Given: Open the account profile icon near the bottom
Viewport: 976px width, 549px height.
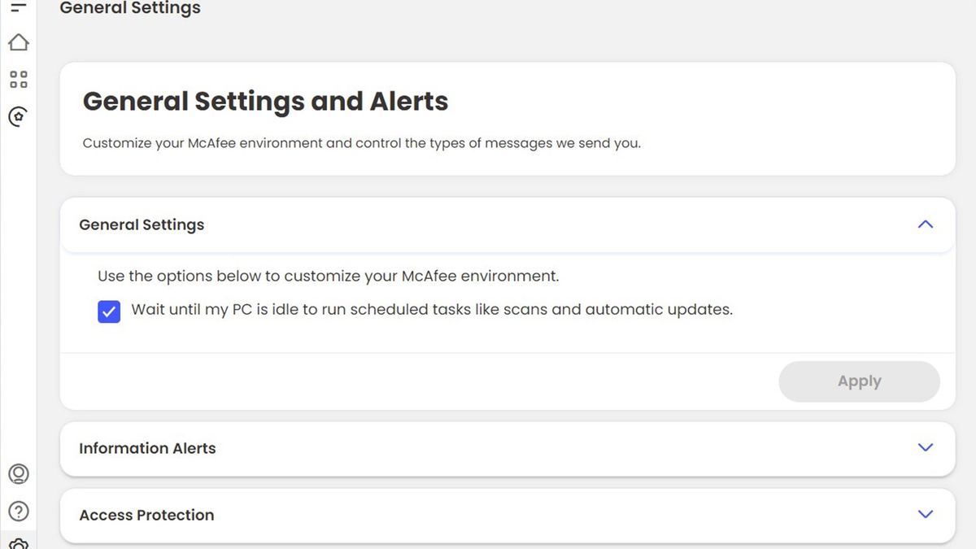Looking at the screenshot, I should (18, 473).
